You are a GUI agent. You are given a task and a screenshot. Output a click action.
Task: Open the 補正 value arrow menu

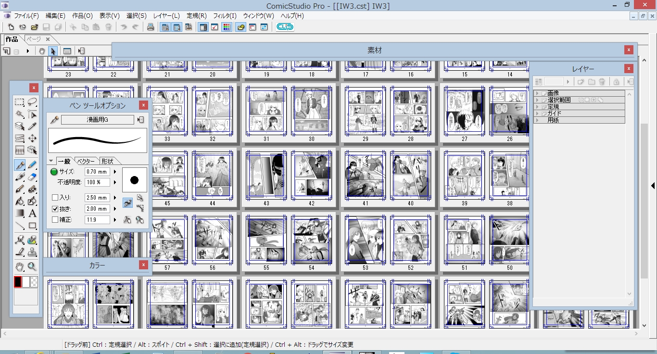[x=115, y=220]
